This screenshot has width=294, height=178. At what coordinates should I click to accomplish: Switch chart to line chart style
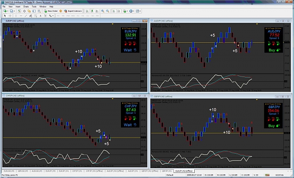[x=97, y=11]
